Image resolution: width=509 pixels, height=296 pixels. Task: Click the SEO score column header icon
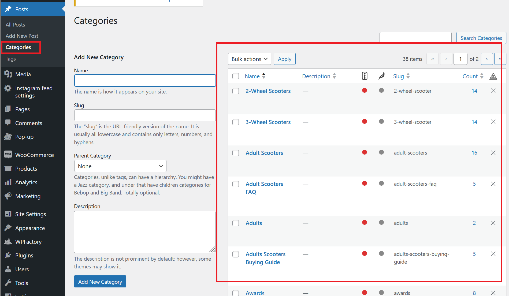click(x=365, y=76)
